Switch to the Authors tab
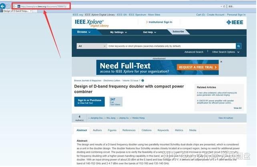Viewport: 257px width, 167px height. pyautogui.click(x=97, y=130)
